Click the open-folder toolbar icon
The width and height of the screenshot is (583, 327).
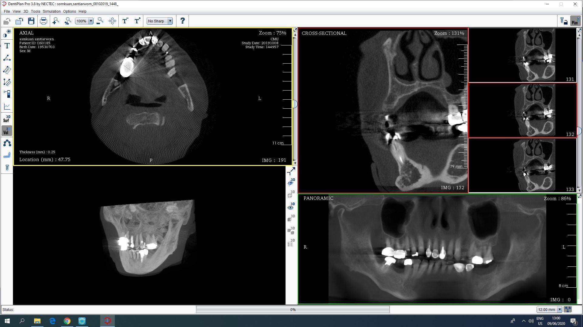coord(7,21)
